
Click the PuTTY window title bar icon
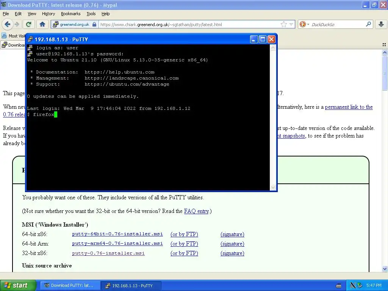coord(30,39)
